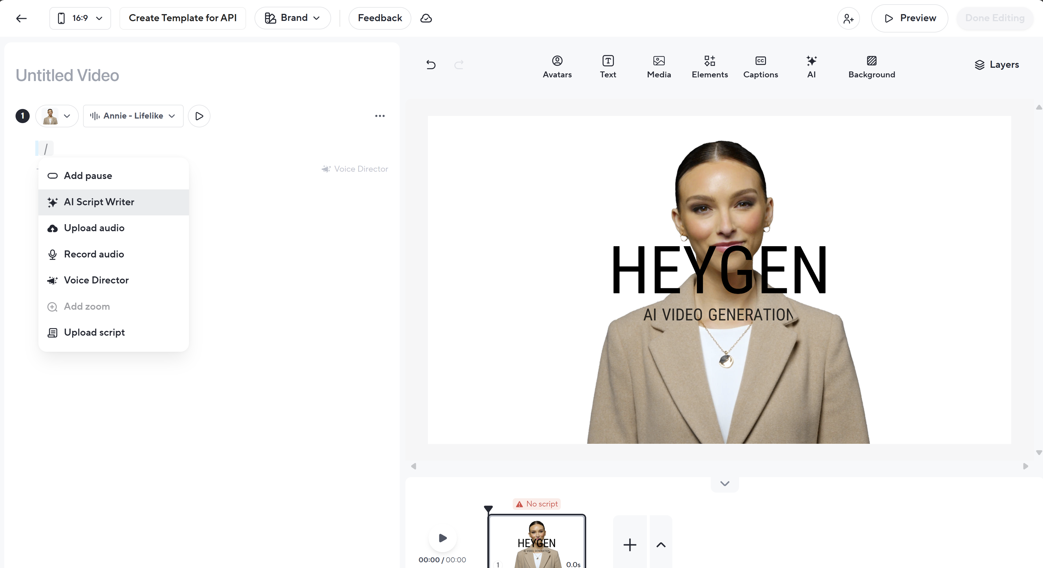Select the scene 1 thumbnail in timeline

point(536,542)
